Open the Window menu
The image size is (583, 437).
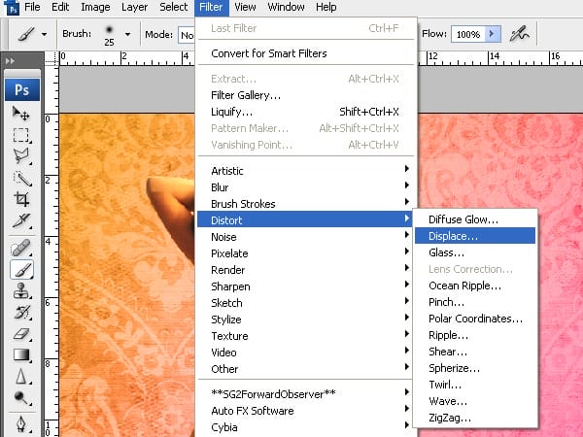tap(286, 7)
